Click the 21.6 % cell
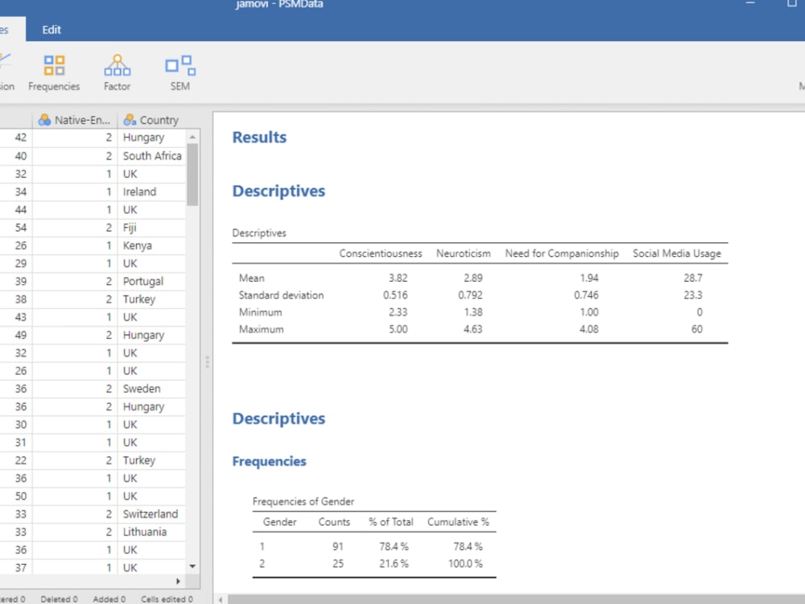The width and height of the screenshot is (805, 604). [394, 564]
